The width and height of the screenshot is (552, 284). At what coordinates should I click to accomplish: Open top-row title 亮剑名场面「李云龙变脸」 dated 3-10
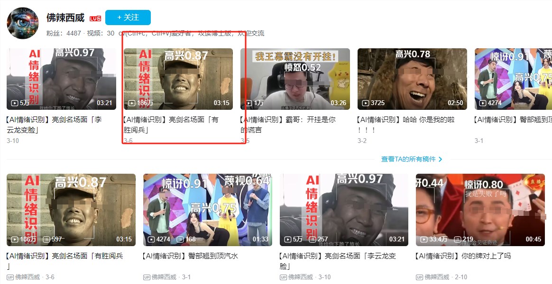click(x=54, y=125)
